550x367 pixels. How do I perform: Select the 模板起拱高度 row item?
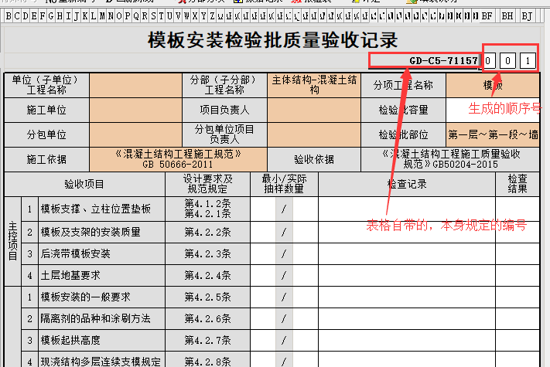click(x=70, y=340)
